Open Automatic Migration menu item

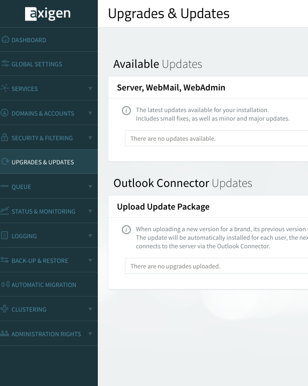tap(44, 285)
